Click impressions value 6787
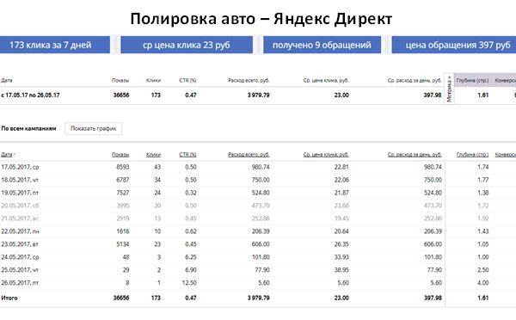The width and height of the screenshot is (516, 320). [x=123, y=180]
